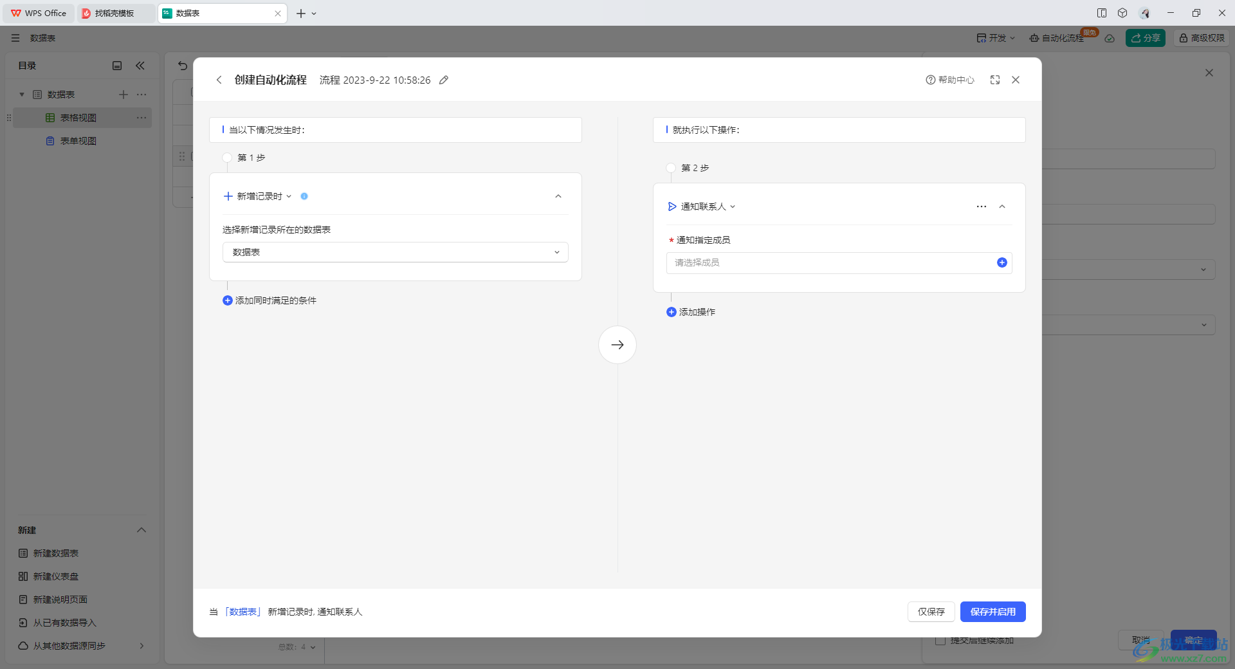This screenshot has height=669, width=1235.
Task: Click 新建仪表盘
Action: tap(49, 576)
